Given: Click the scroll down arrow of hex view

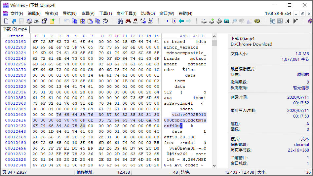Looking at the screenshot, I should coord(214,166).
